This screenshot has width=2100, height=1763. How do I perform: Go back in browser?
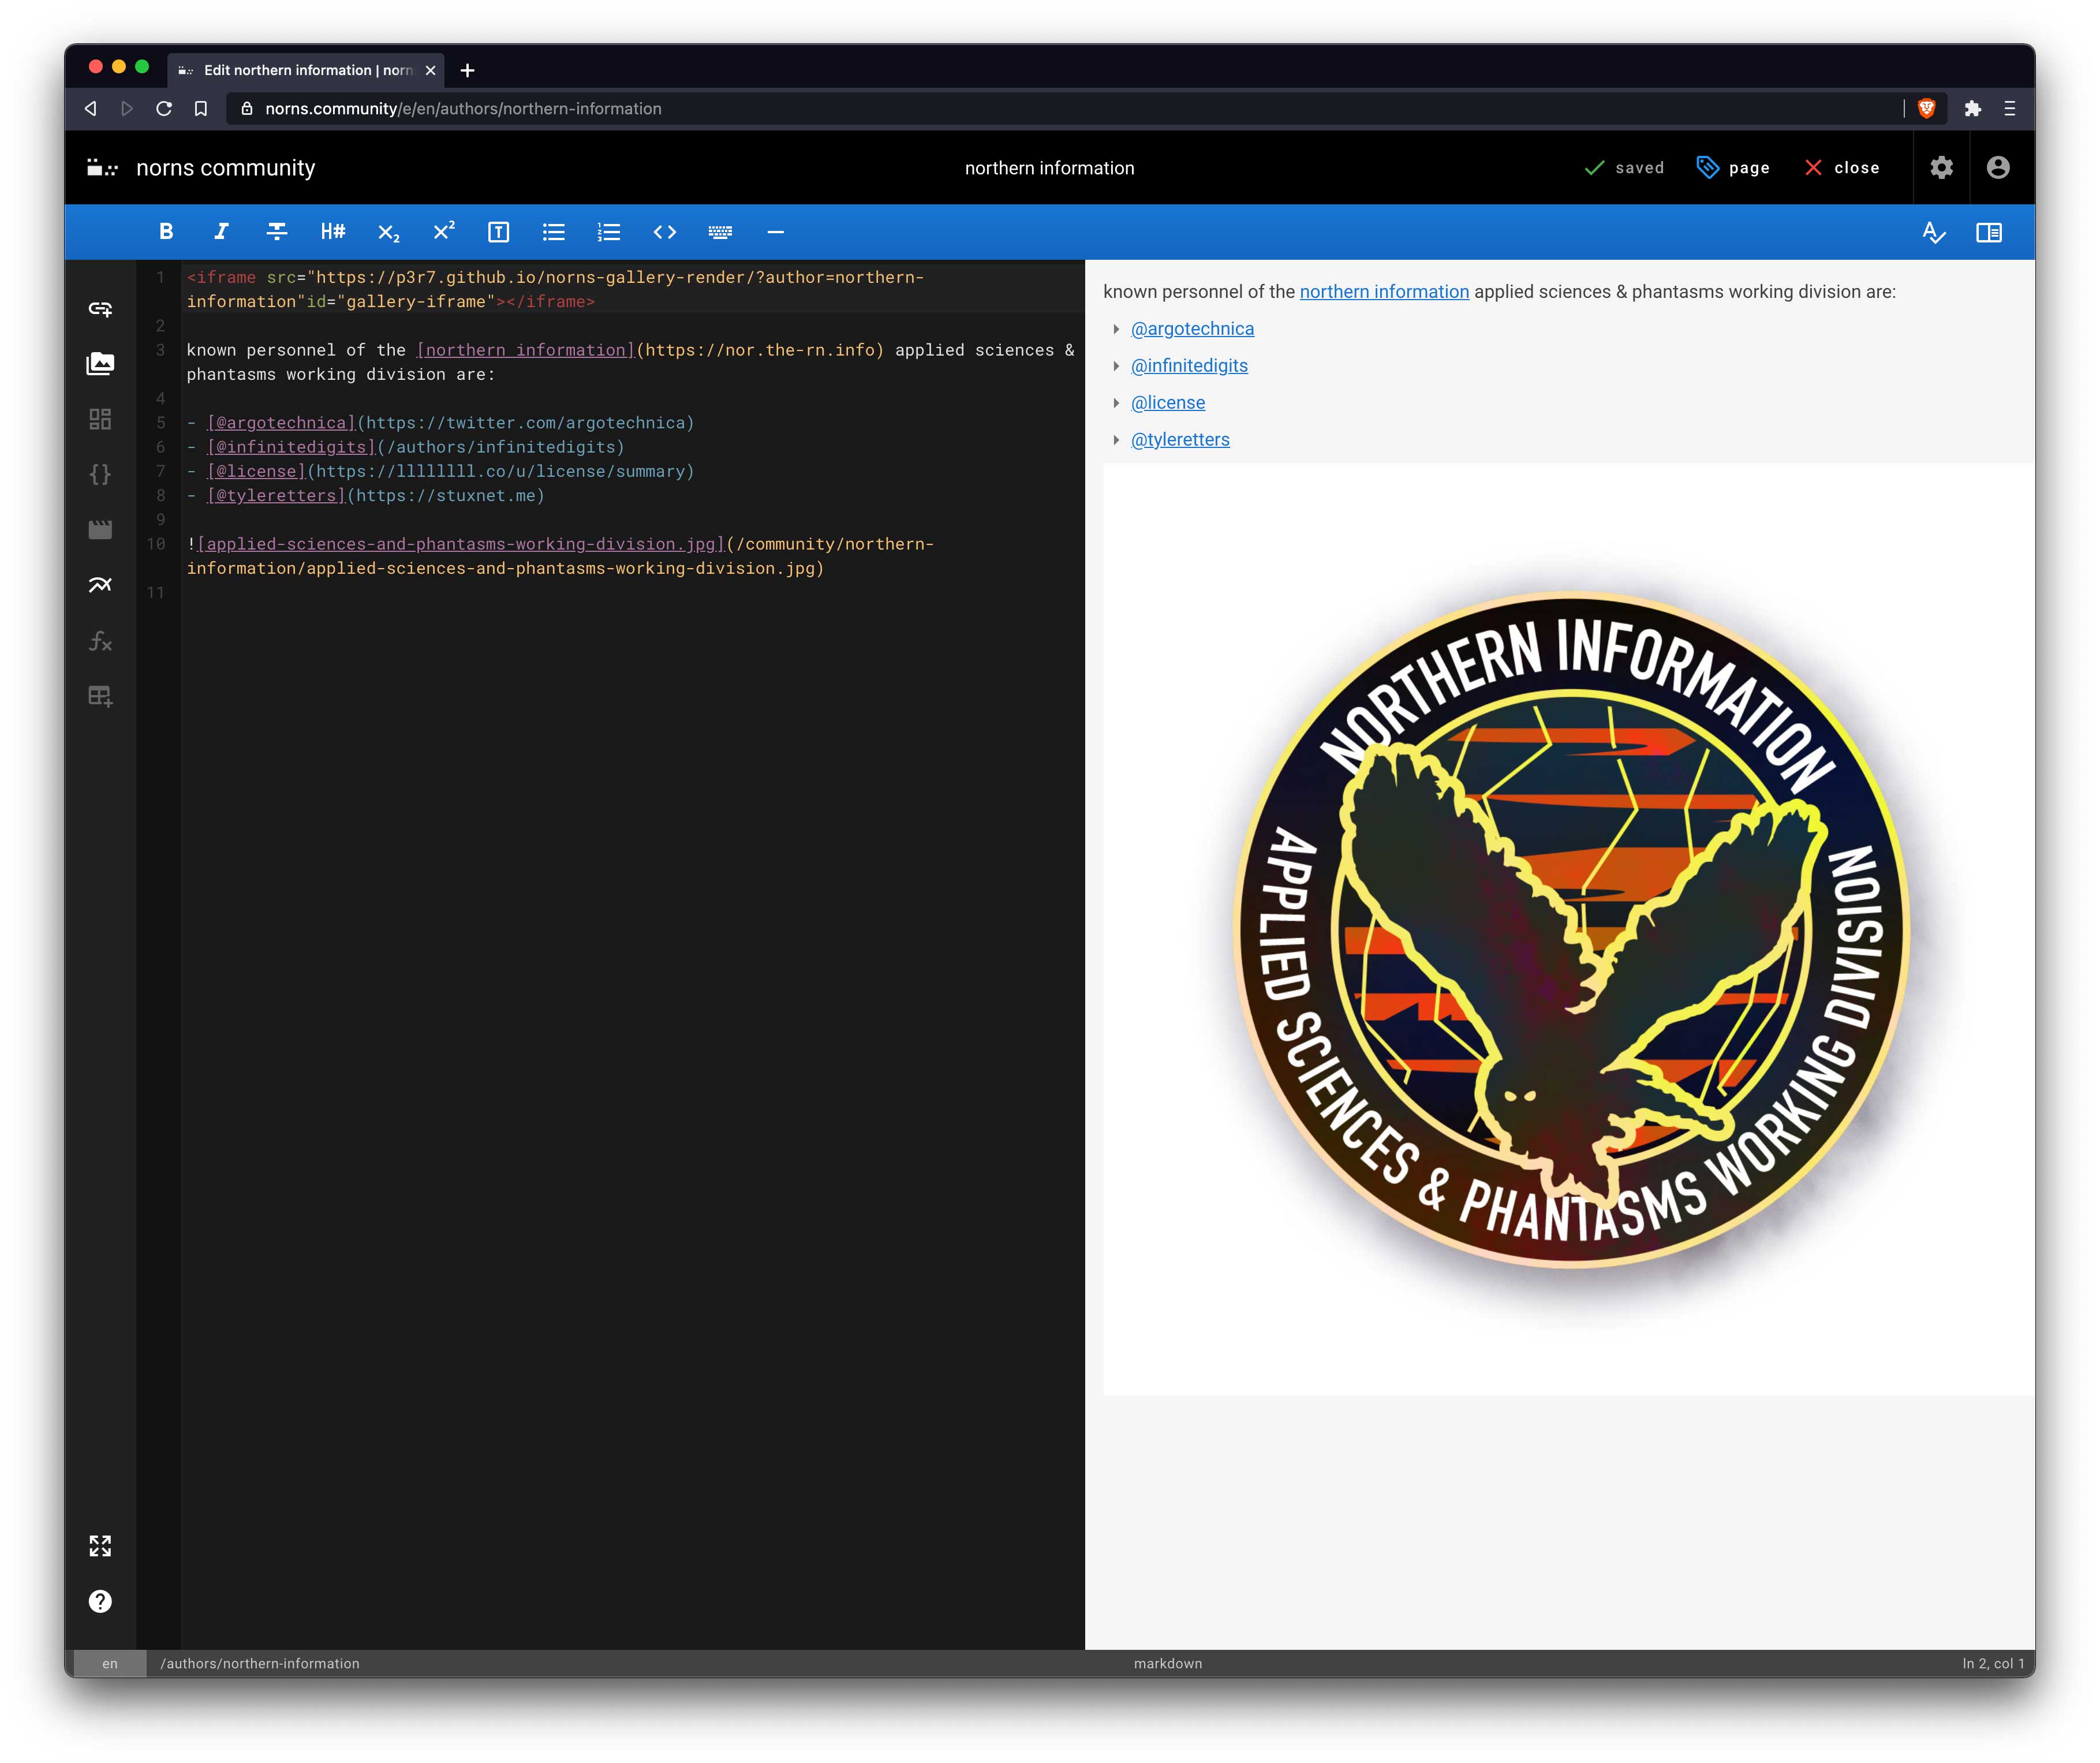[x=91, y=109]
